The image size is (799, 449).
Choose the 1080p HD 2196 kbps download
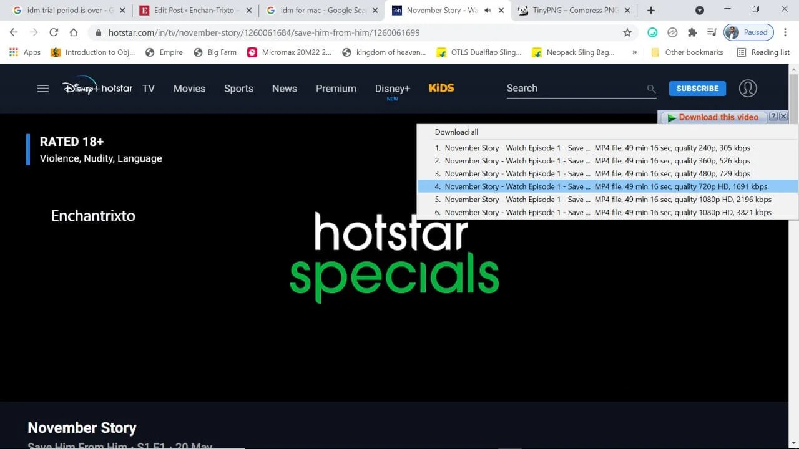point(607,200)
